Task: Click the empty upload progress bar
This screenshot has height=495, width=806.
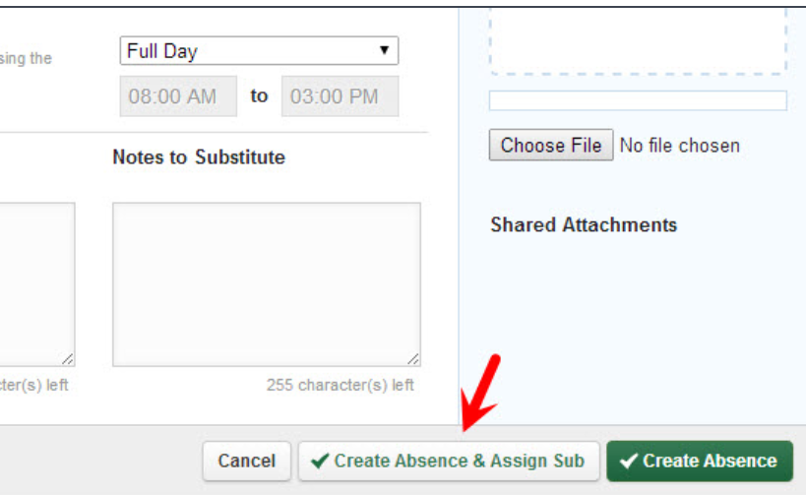Action: tap(638, 100)
